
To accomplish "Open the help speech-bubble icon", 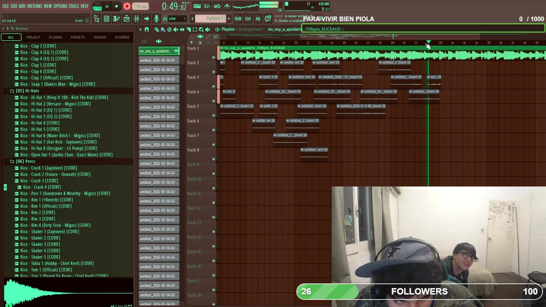I will click(x=268, y=18).
